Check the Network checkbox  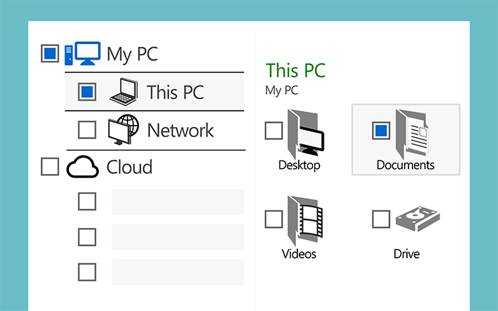click(x=87, y=130)
